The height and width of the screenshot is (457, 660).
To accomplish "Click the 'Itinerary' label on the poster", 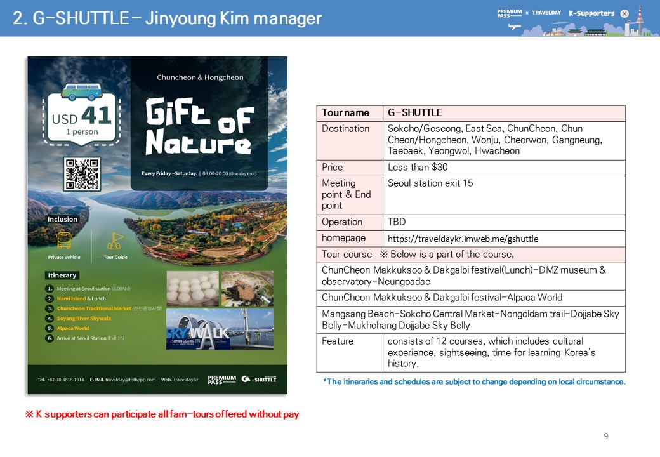I will click(62, 275).
